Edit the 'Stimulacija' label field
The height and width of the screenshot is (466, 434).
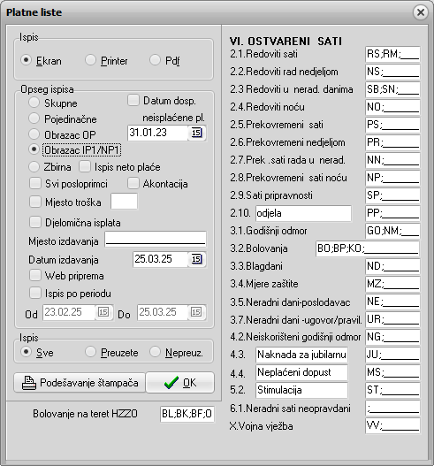click(301, 390)
